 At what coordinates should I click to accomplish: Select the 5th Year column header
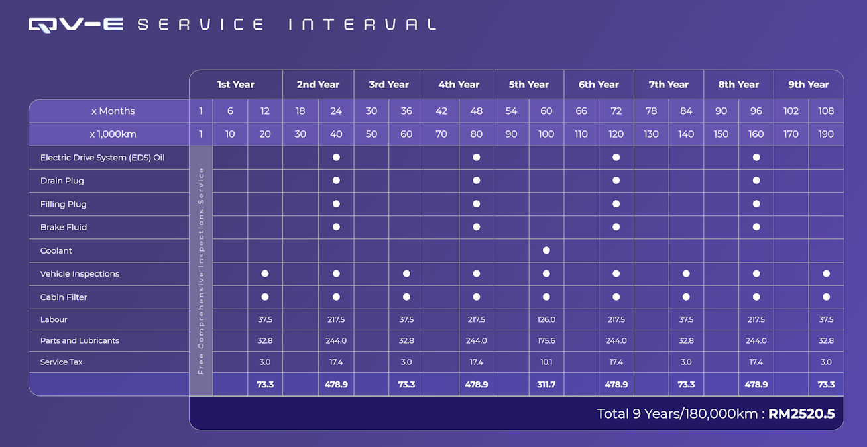[528, 85]
